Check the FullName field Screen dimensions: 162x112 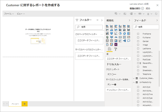pos(138,37)
